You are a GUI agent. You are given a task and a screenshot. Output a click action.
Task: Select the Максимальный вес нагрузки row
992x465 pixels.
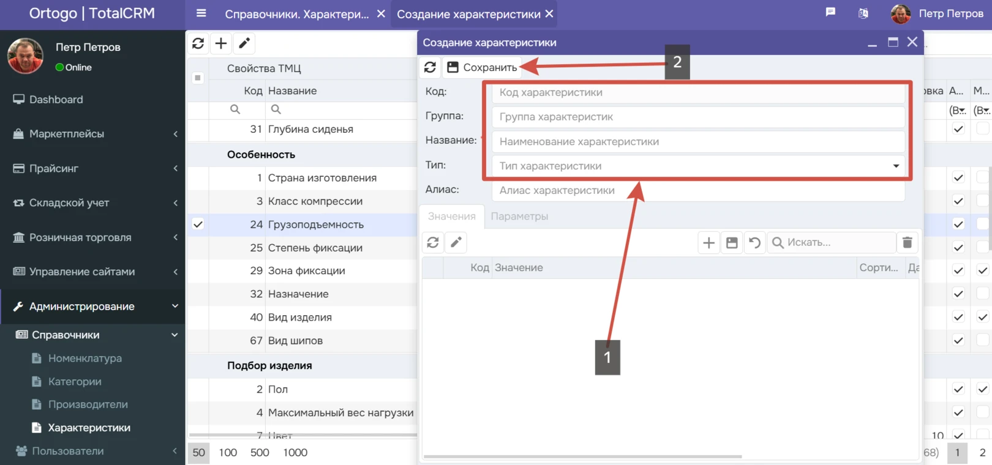[x=302, y=412]
